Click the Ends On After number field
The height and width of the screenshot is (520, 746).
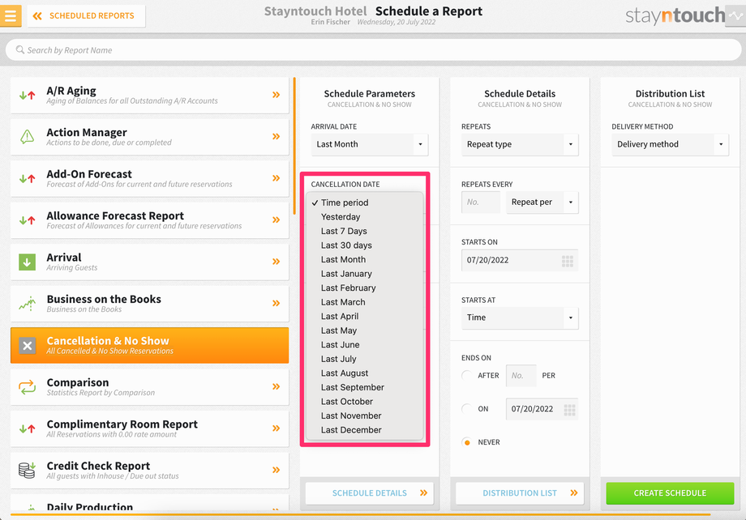pos(521,376)
